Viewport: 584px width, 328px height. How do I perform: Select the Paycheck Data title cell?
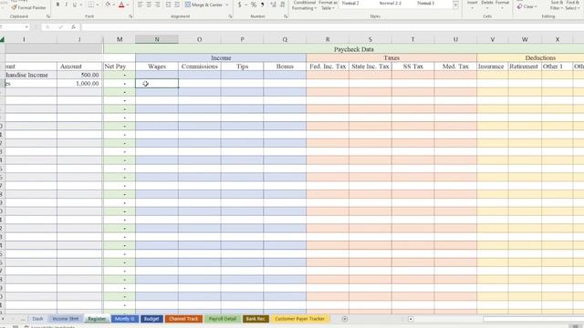pos(354,49)
